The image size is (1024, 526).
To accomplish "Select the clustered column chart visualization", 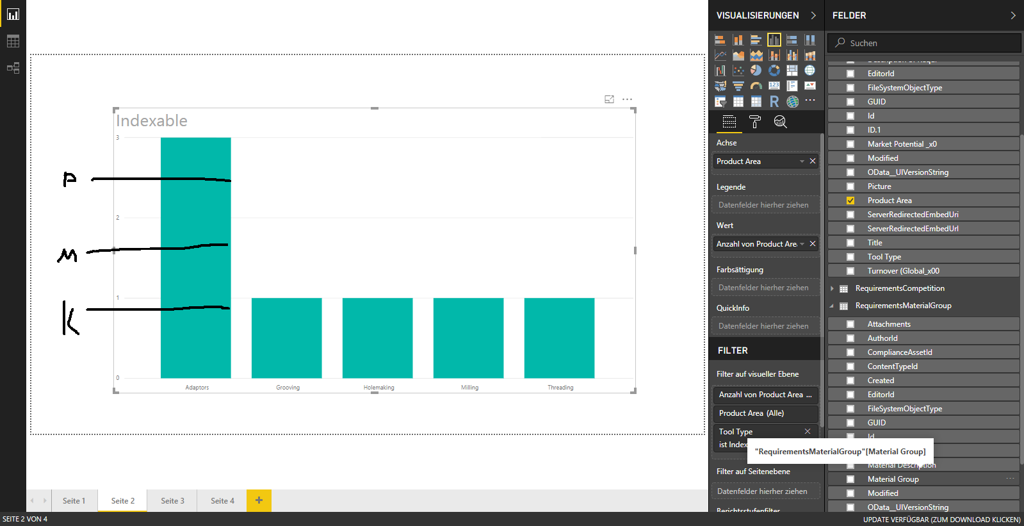I will coord(774,40).
